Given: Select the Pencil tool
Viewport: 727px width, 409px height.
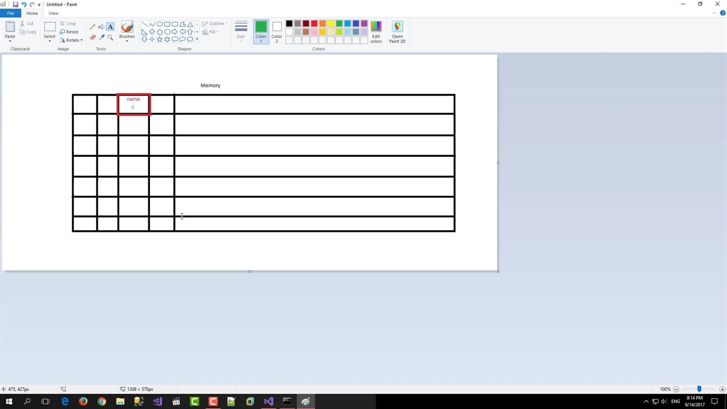Looking at the screenshot, I should point(93,27).
